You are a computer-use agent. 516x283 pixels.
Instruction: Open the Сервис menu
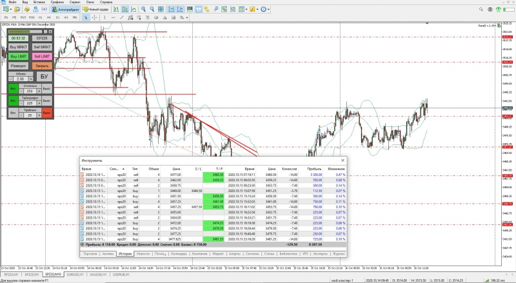75,2
